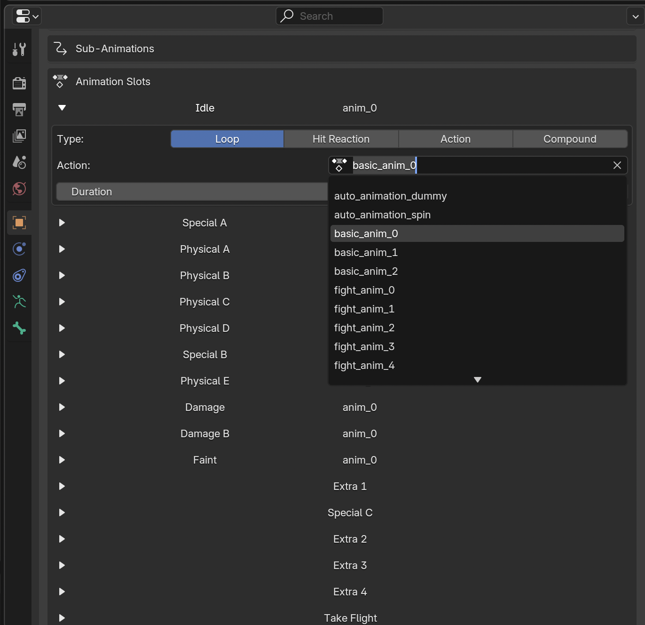This screenshot has width=645, height=625.
Task: Expand the Physical E slot
Action: [62, 381]
